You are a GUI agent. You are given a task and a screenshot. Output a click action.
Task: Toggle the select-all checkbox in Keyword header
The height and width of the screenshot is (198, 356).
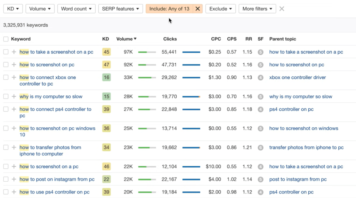tap(6, 39)
